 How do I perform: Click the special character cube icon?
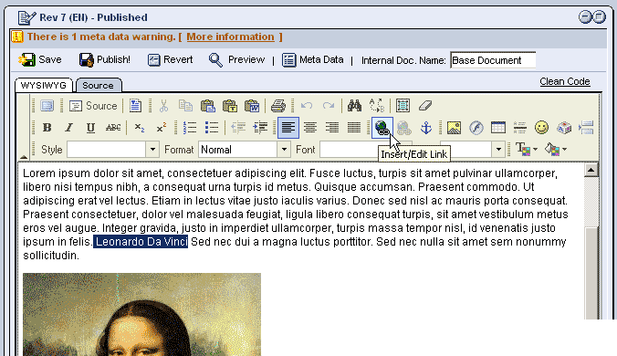tap(564, 128)
